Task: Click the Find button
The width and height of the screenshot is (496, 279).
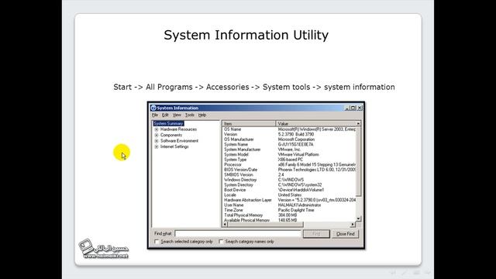Action: 316,234
